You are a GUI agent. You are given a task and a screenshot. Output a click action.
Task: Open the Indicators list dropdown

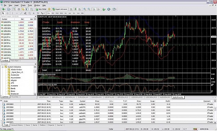click(x=104, y=9)
